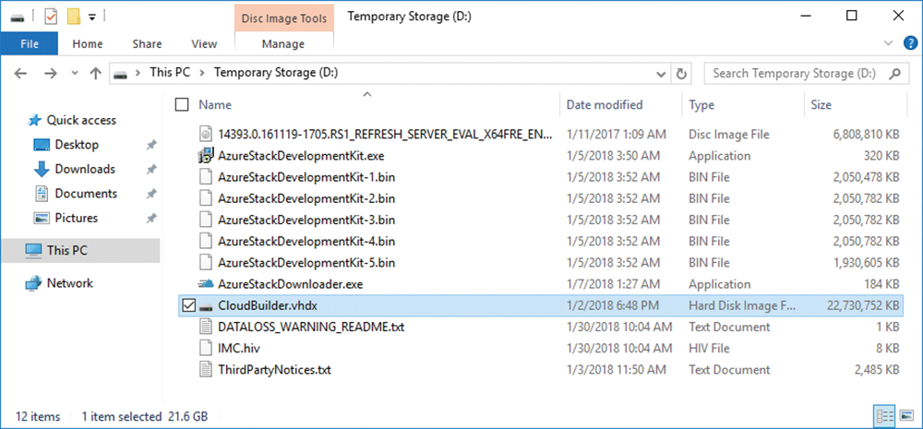Sort by the Size column header
The image size is (923, 429).
click(821, 105)
